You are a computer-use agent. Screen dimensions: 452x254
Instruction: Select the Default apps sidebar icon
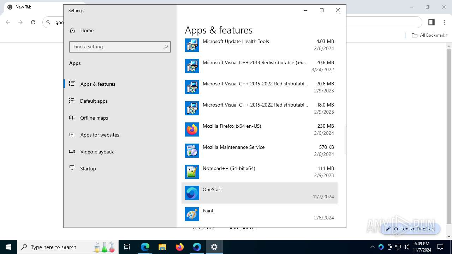pyautogui.click(x=72, y=101)
